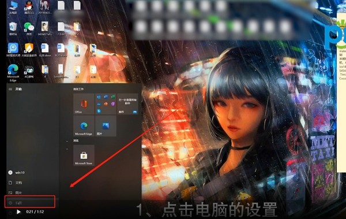This screenshot has height=219, width=346.
Task: Click the chevron next to Microsoft Store tile
Action: (x=67, y=149)
